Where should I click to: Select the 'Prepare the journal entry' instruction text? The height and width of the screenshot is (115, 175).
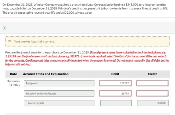click(47, 52)
